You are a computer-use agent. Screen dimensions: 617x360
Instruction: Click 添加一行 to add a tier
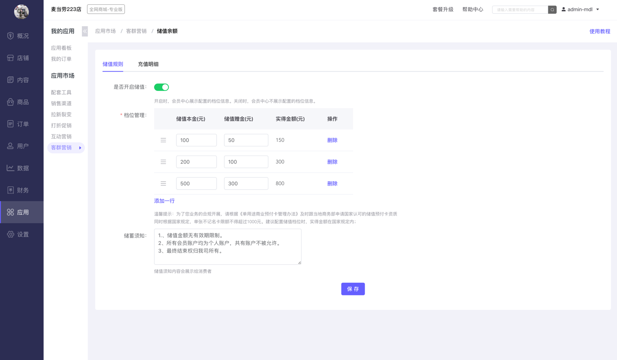coord(164,201)
